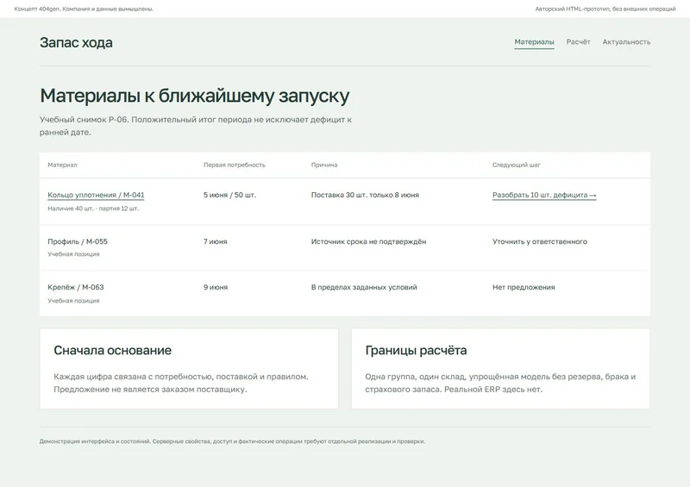
Task: Click the Следующий шаг column header
Action: 516,165
